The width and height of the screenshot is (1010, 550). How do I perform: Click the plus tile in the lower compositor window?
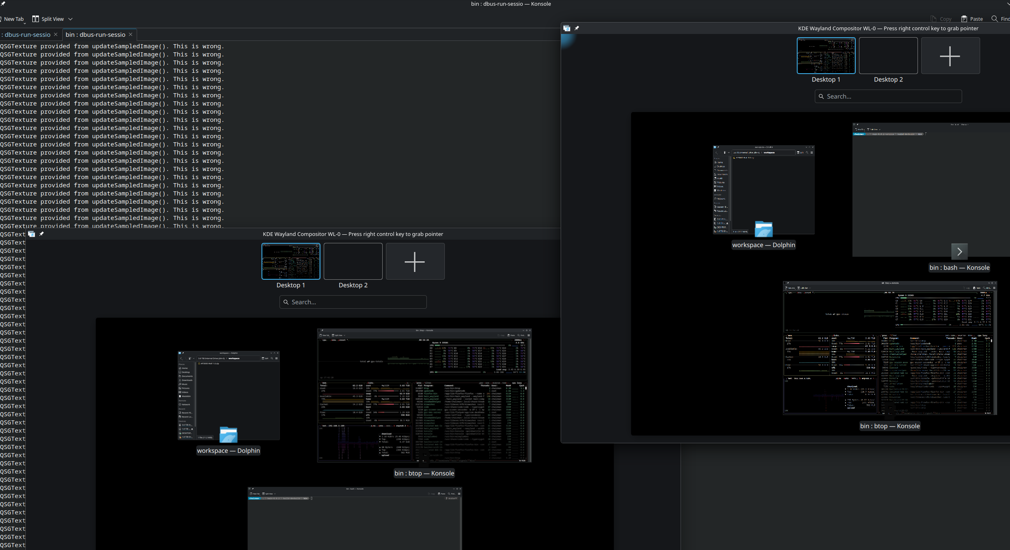tap(415, 262)
